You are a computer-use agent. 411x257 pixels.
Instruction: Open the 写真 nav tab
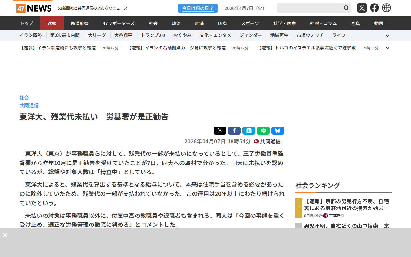[x=355, y=23]
